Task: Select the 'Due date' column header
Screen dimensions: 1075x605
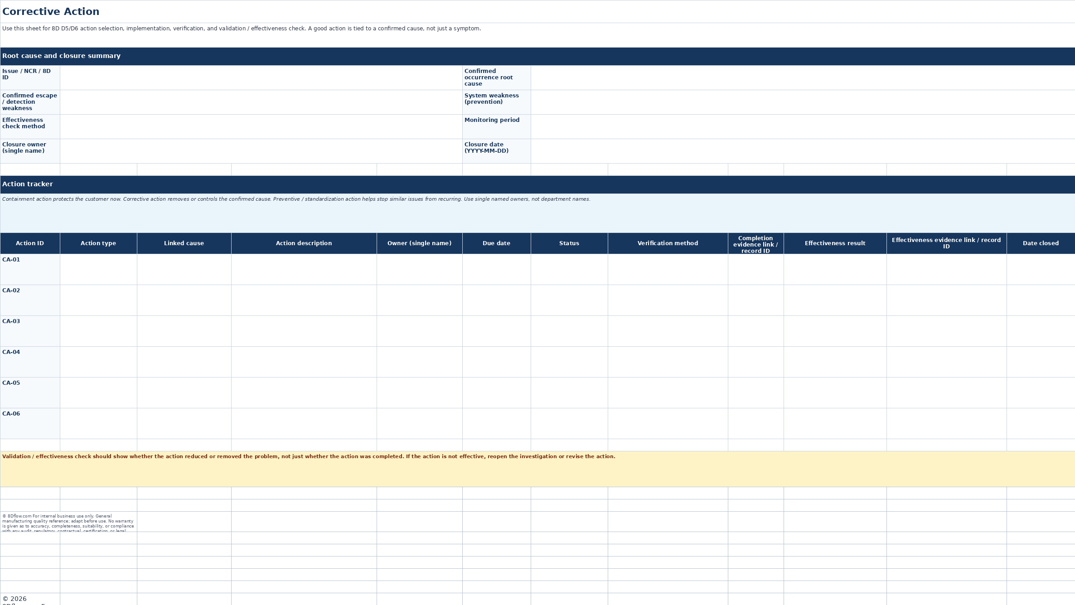Action: (497, 243)
